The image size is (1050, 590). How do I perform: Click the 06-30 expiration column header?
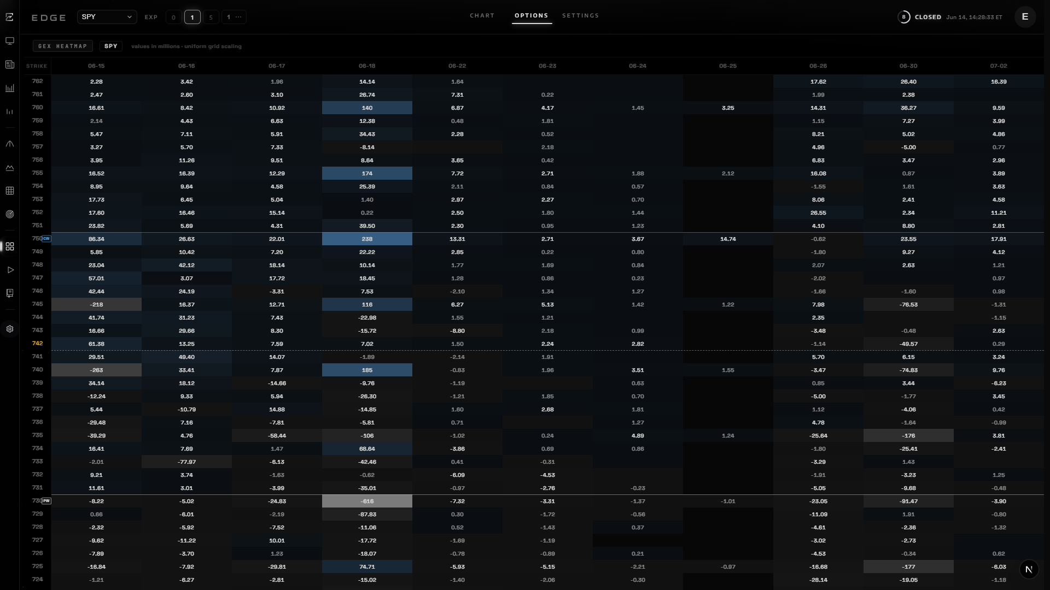tap(908, 66)
